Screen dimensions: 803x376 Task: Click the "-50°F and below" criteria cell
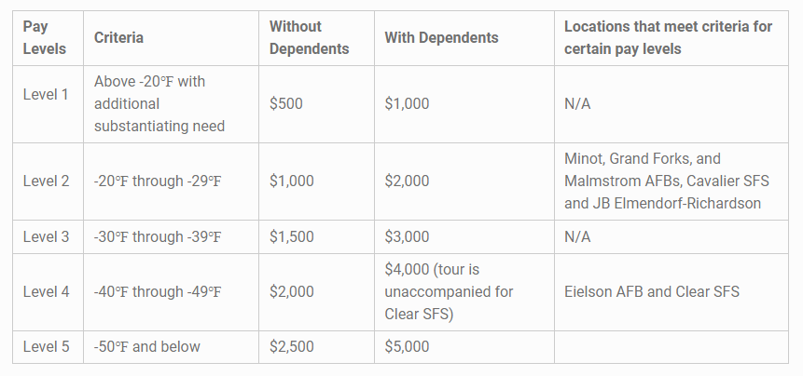click(x=147, y=347)
